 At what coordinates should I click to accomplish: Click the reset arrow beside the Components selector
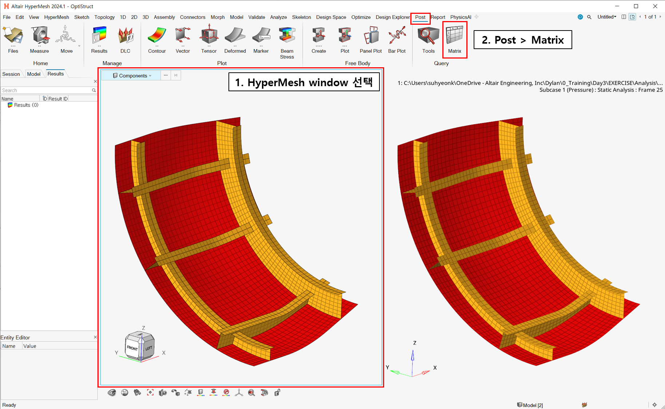click(x=176, y=75)
